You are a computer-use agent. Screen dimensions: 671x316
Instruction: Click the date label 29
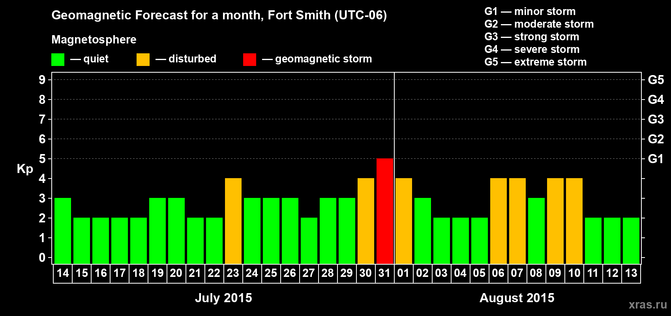click(347, 273)
